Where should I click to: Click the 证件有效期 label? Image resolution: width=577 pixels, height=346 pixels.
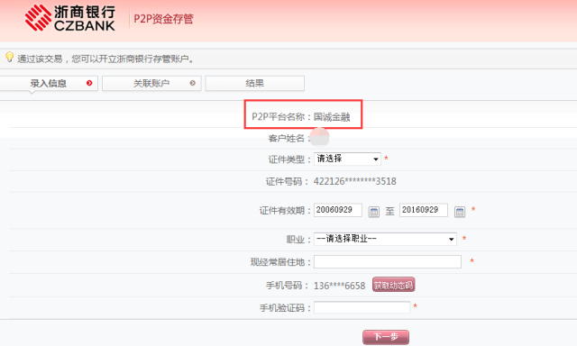point(282,211)
